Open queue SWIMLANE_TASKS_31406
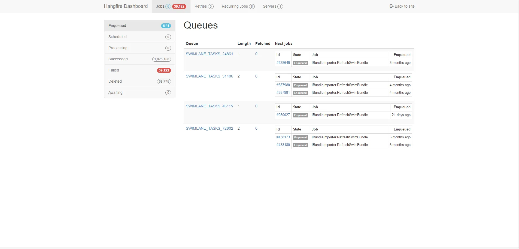The height and width of the screenshot is (249, 519). (209, 76)
